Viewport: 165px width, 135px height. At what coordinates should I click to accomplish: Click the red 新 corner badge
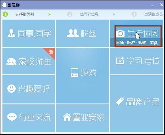pos(50,53)
